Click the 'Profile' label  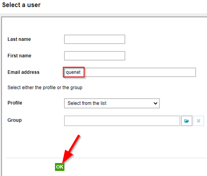pos(15,103)
